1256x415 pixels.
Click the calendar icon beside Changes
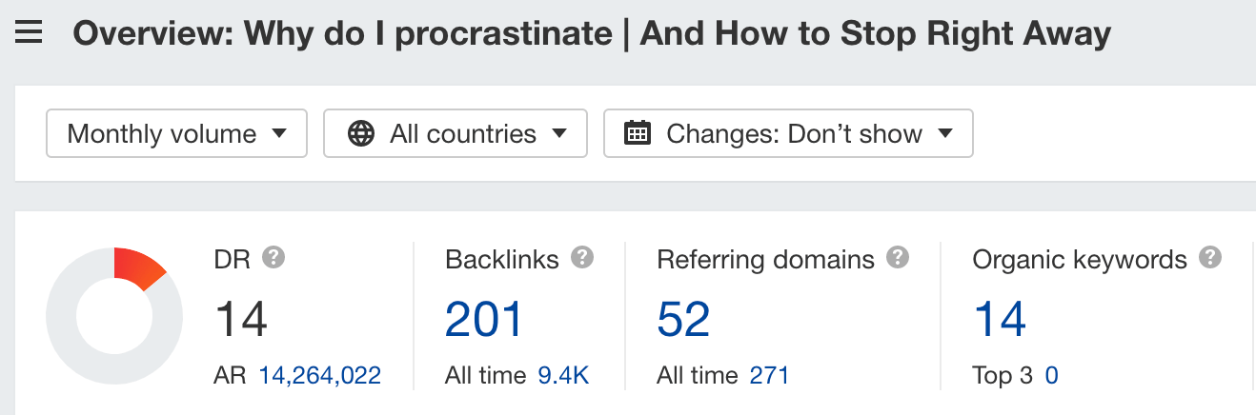tap(637, 133)
